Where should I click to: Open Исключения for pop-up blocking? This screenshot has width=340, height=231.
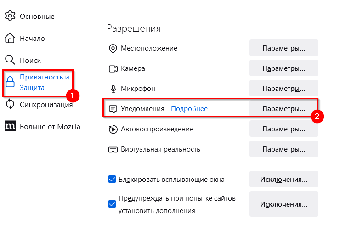[283, 179]
